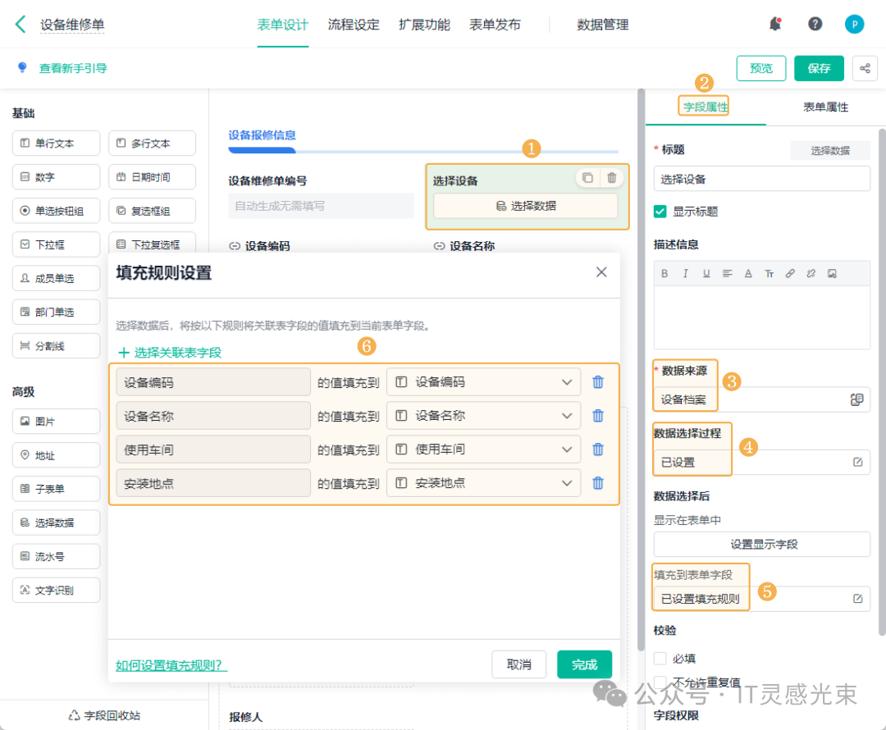886x730 pixels.
Task: Delete the 设备编码 fill rule row
Action: [598, 382]
